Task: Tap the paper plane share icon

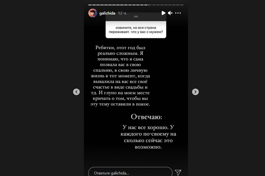Action: coord(178,172)
